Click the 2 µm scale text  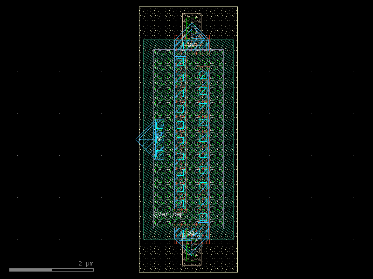point(86,264)
